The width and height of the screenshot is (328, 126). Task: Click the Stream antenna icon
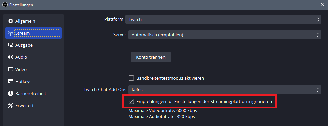click(10, 33)
